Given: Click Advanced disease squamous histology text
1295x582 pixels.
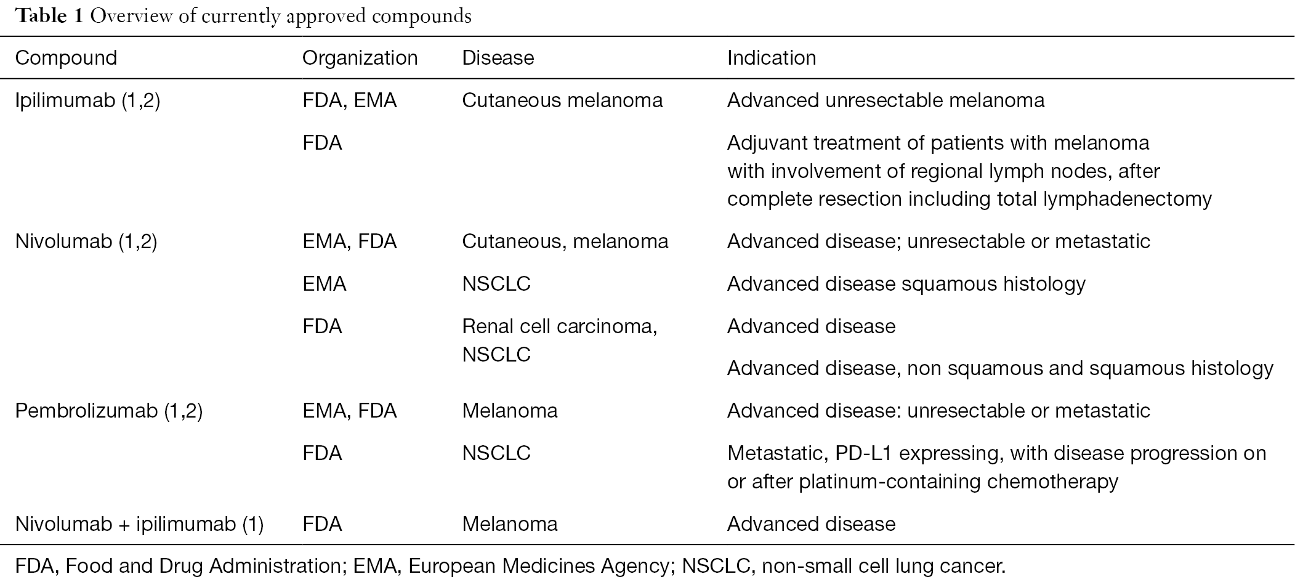Looking at the screenshot, I should pyautogui.click(x=906, y=284).
